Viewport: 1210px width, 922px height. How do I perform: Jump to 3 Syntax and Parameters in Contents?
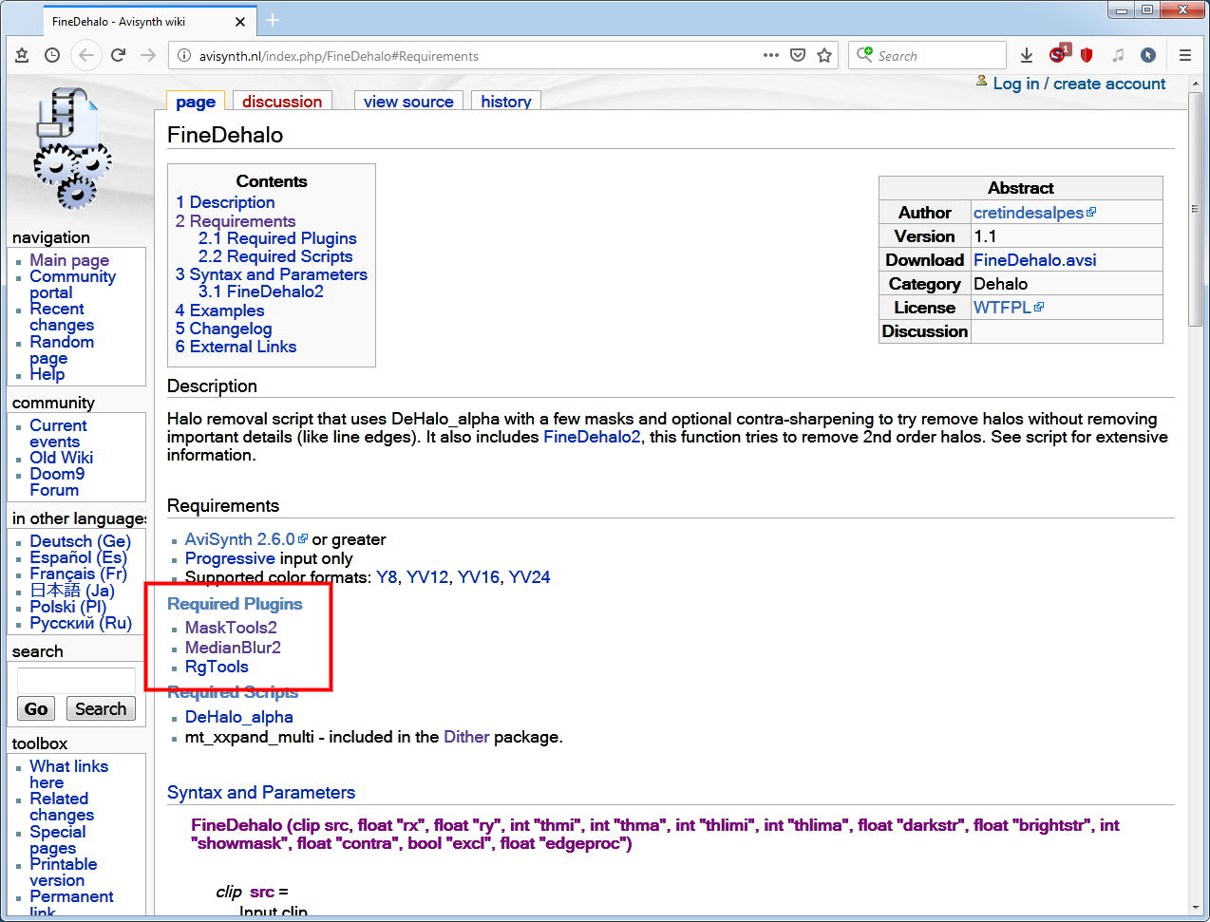click(x=272, y=274)
